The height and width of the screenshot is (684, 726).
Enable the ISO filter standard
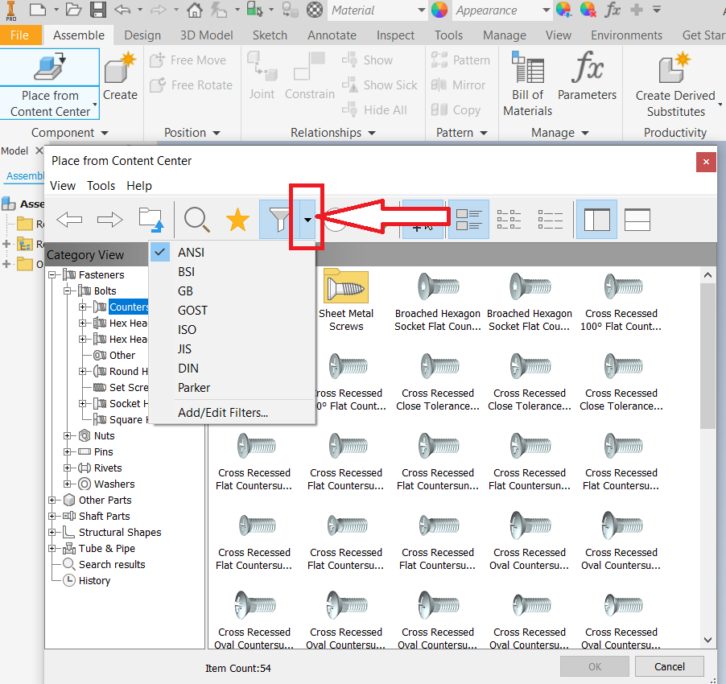(187, 329)
